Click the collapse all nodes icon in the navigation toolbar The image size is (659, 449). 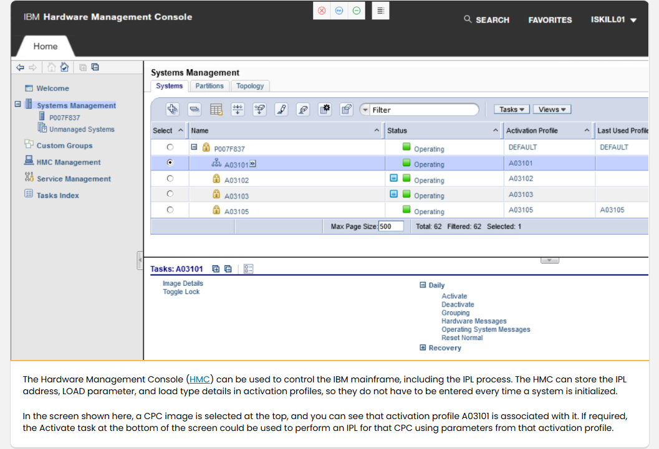pos(95,67)
